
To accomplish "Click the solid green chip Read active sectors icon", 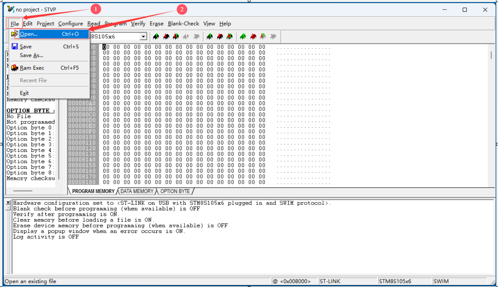I will 243,36.
